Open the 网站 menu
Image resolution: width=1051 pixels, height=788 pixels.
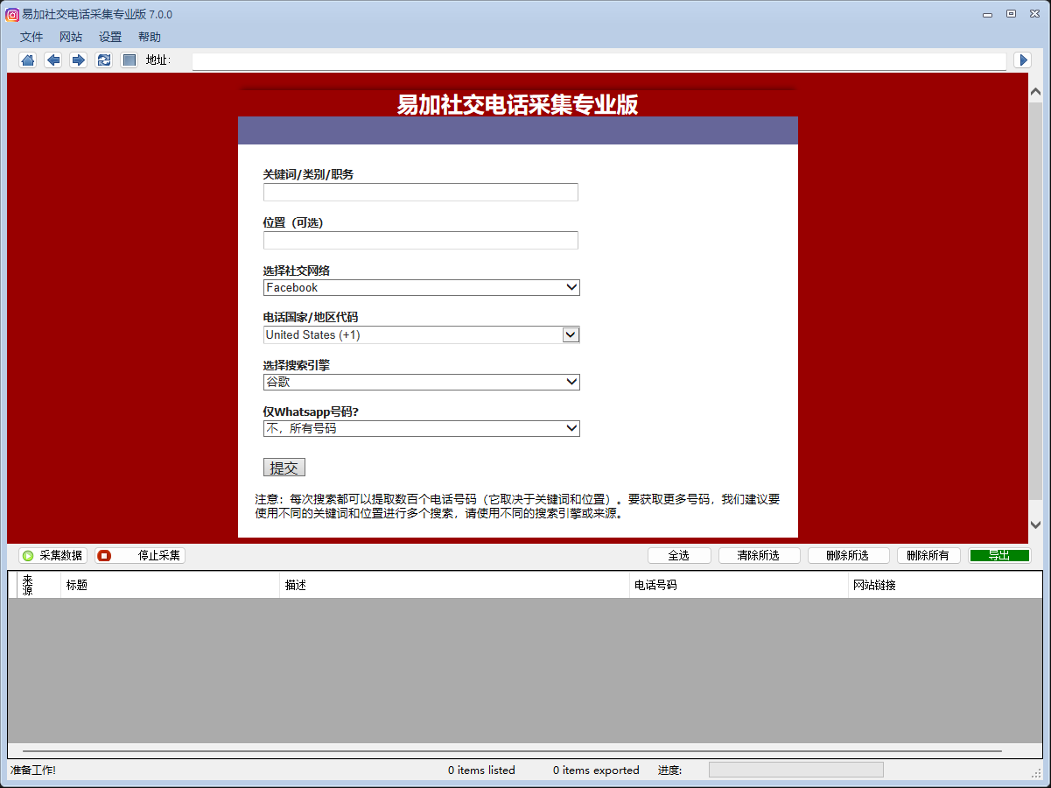[71, 37]
